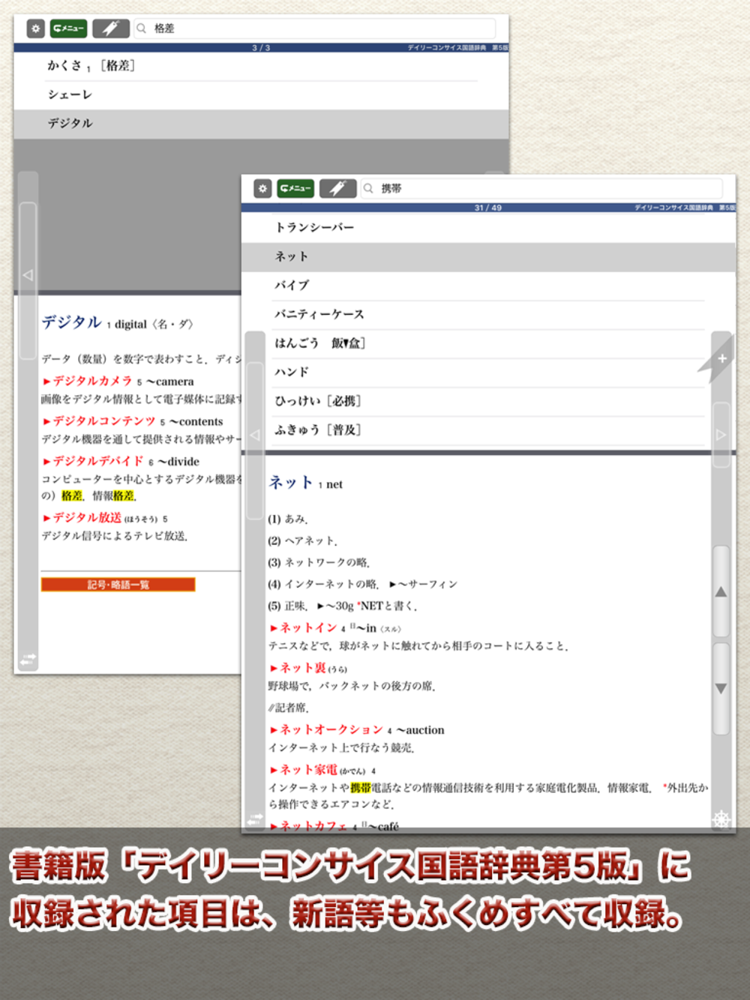Open settings gear in front window
Image resolution: width=750 pixels, height=1000 pixels.
coord(262,188)
